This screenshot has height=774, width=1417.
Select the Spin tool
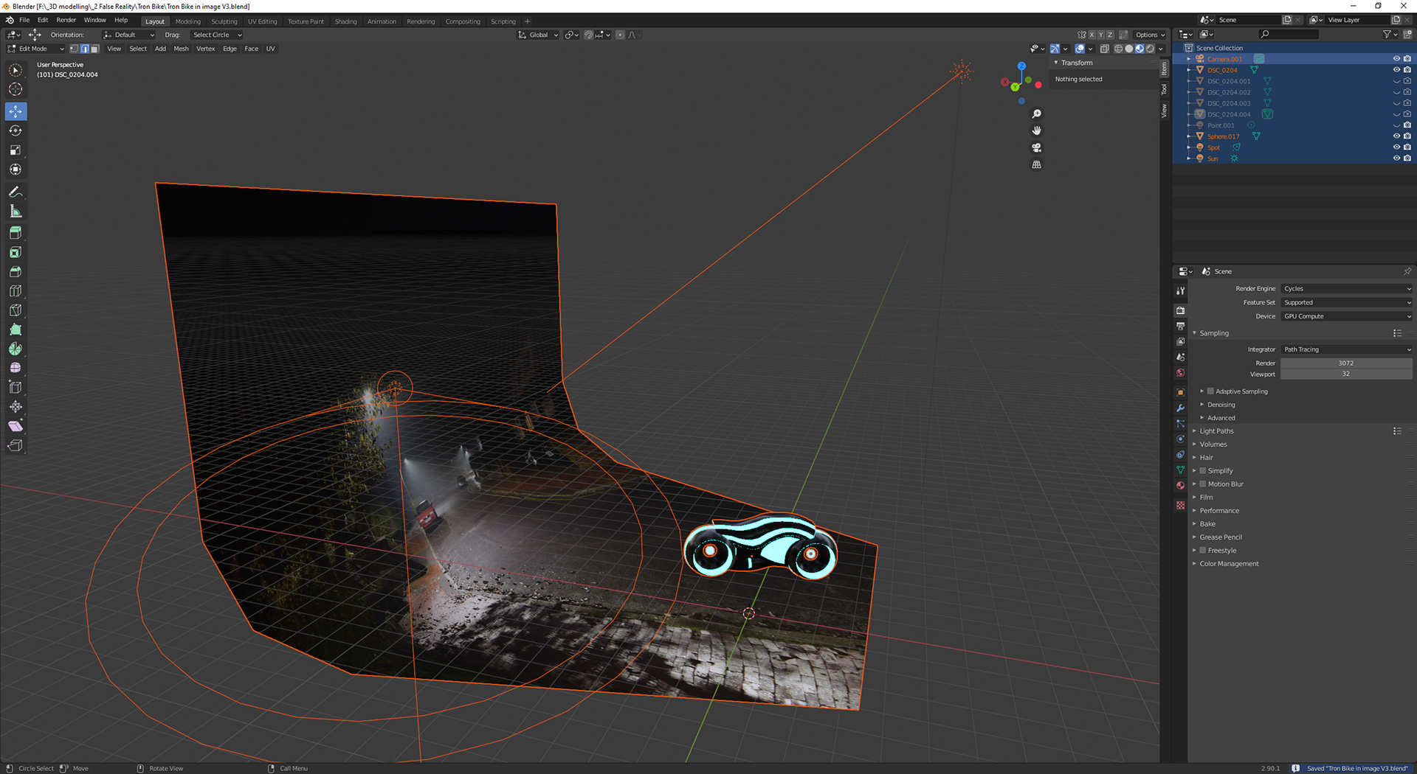click(x=15, y=349)
